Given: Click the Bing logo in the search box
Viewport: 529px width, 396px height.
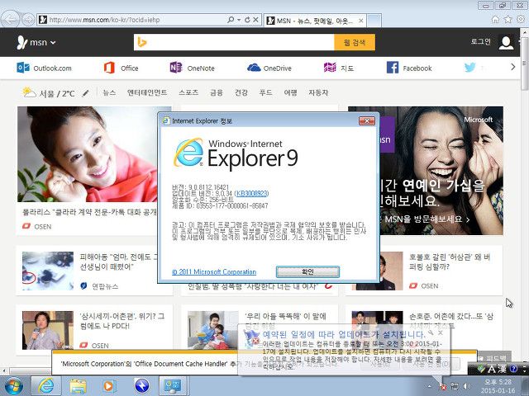Looking at the screenshot, I should 142,42.
